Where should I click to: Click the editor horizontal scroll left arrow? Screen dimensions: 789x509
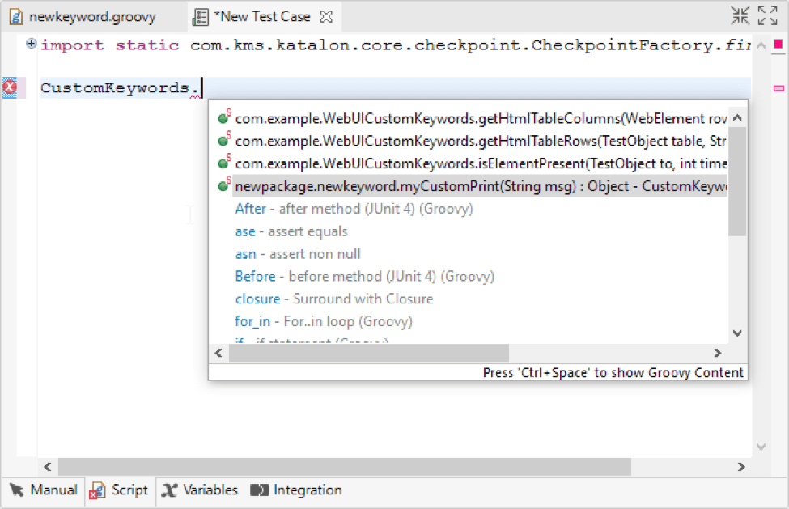click(x=47, y=467)
